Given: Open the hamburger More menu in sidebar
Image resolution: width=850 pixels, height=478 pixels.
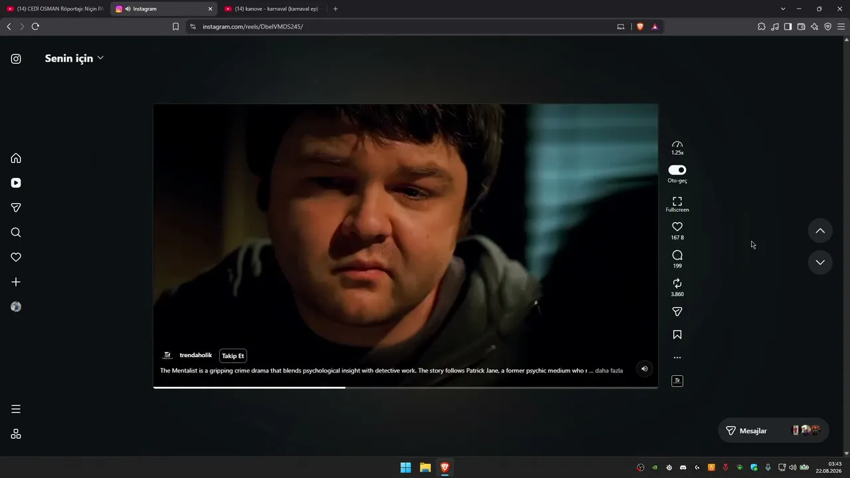Looking at the screenshot, I should coord(16,409).
